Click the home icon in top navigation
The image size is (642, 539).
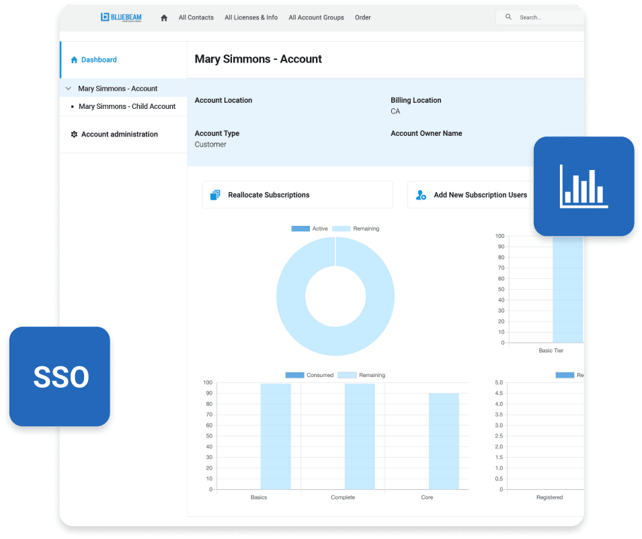(163, 17)
